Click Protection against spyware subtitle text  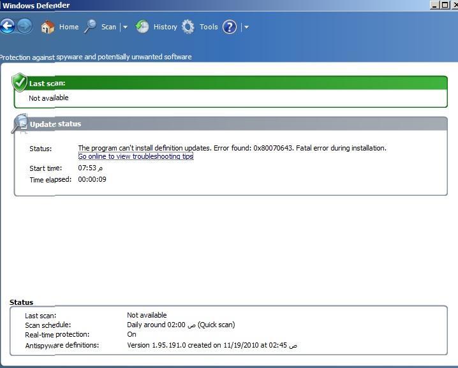point(96,57)
